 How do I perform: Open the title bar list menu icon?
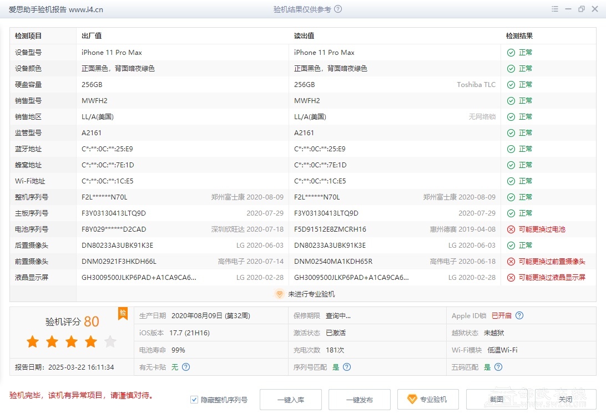555,9
